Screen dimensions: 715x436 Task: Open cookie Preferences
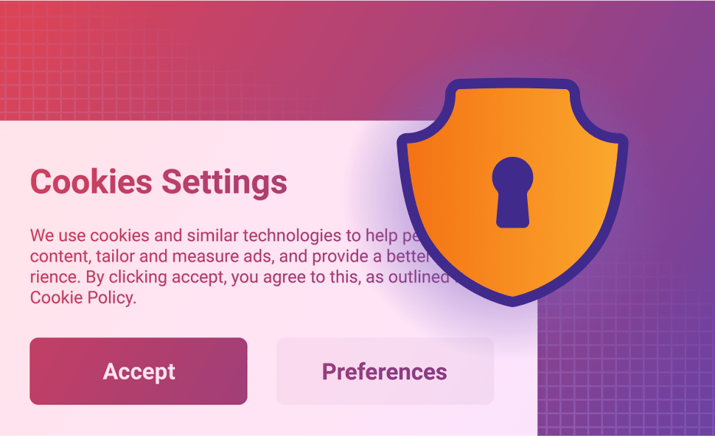coord(385,371)
